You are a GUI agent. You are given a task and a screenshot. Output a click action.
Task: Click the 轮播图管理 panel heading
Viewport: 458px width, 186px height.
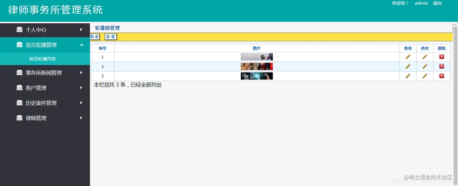coord(107,28)
